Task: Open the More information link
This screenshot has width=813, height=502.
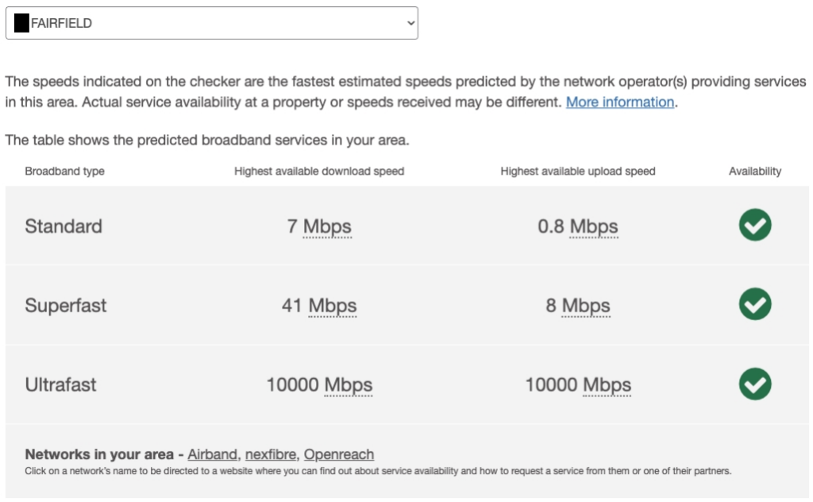Action: coord(619,102)
